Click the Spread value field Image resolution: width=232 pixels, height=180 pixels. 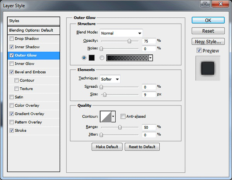[149, 87]
